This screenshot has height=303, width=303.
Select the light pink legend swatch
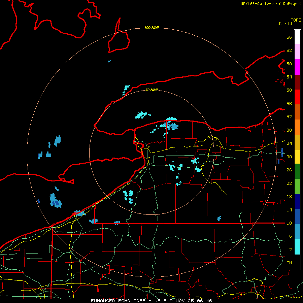[297, 52]
